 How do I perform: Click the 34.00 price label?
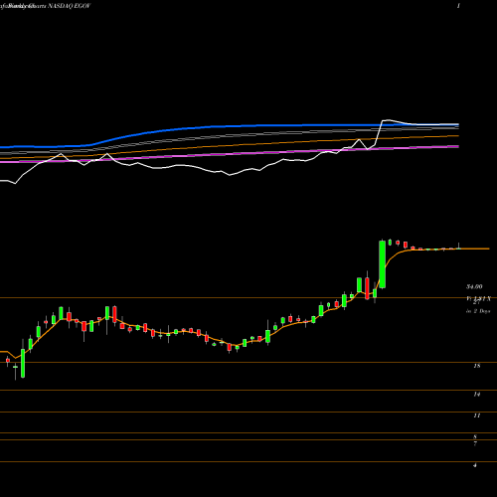pyautogui.click(x=474, y=286)
